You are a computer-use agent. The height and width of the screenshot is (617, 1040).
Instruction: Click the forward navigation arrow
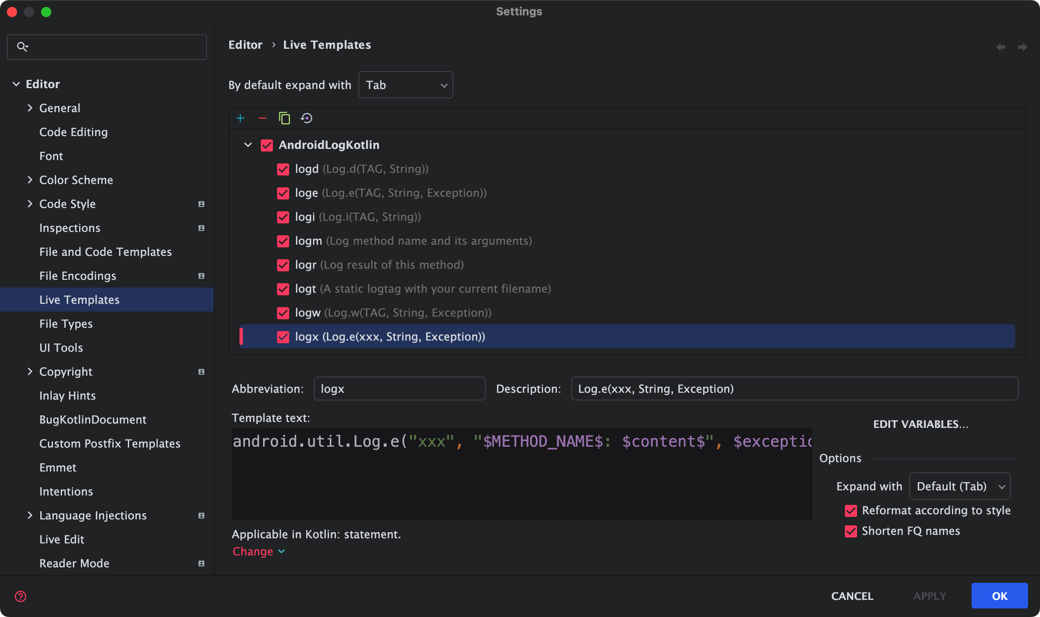click(x=1022, y=47)
